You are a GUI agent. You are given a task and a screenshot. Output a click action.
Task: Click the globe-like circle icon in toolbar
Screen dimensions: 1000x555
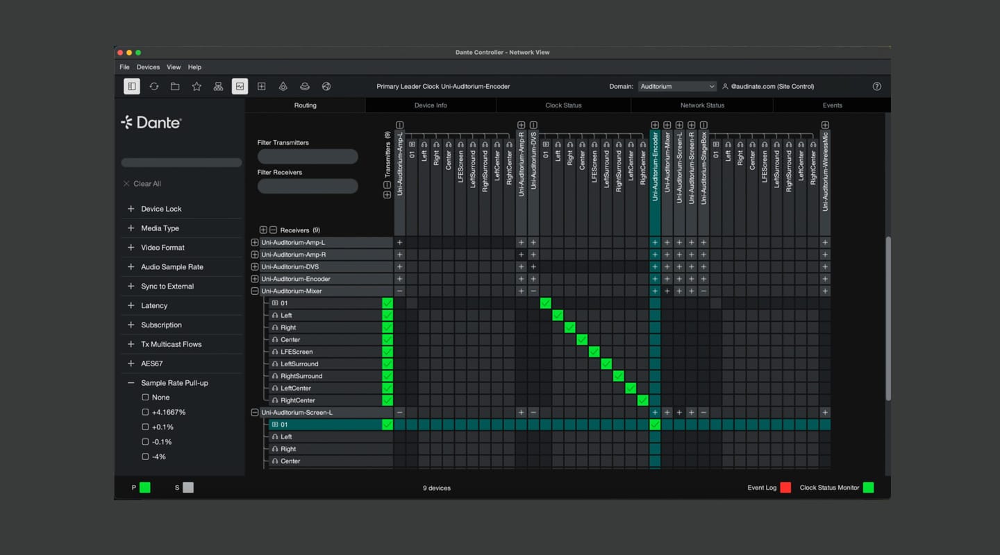click(326, 86)
